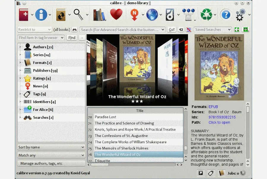Expand the Tags [9] tree node
The width and height of the screenshot is (267, 179).
20,94
